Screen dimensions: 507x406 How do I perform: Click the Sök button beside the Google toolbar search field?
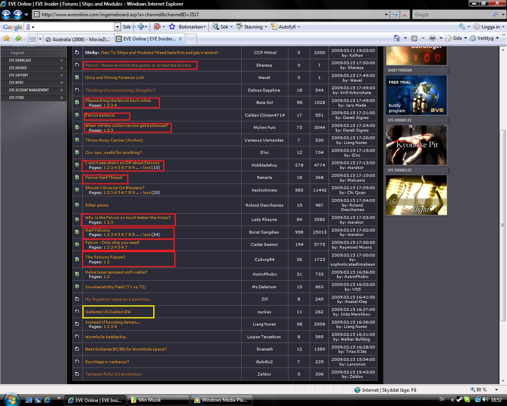(127, 27)
